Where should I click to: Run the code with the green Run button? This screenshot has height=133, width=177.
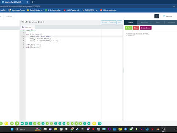pyautogui.click(x=129, y=28)
